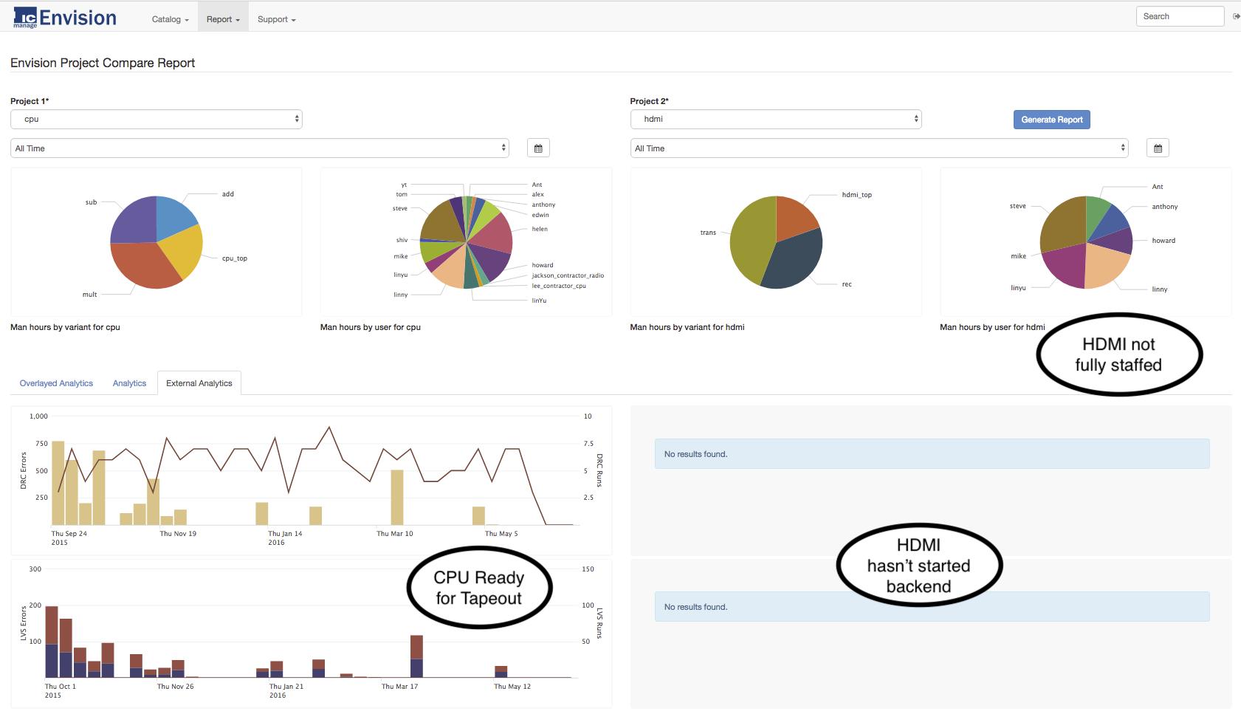Click the LVS errors stacked bar near Mar 17
The image size is (1241, 711).
point(416,656)
